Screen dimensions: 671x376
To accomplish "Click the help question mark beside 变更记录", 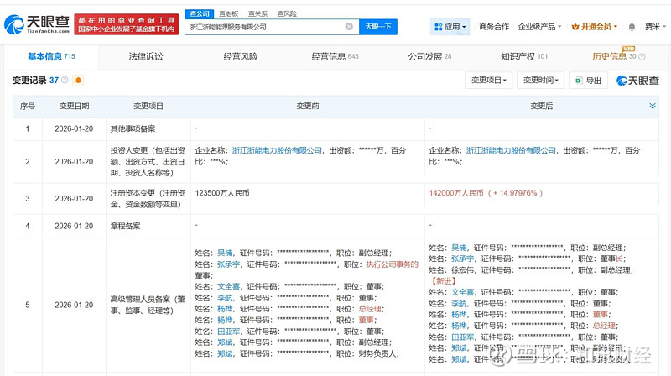I will (65, 81).
